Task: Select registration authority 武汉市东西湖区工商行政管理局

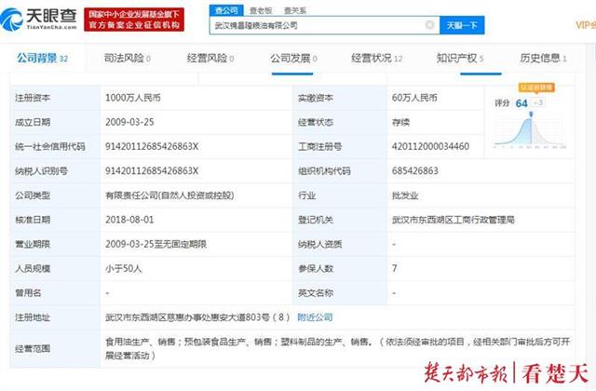Action: [x=454, y=220]
